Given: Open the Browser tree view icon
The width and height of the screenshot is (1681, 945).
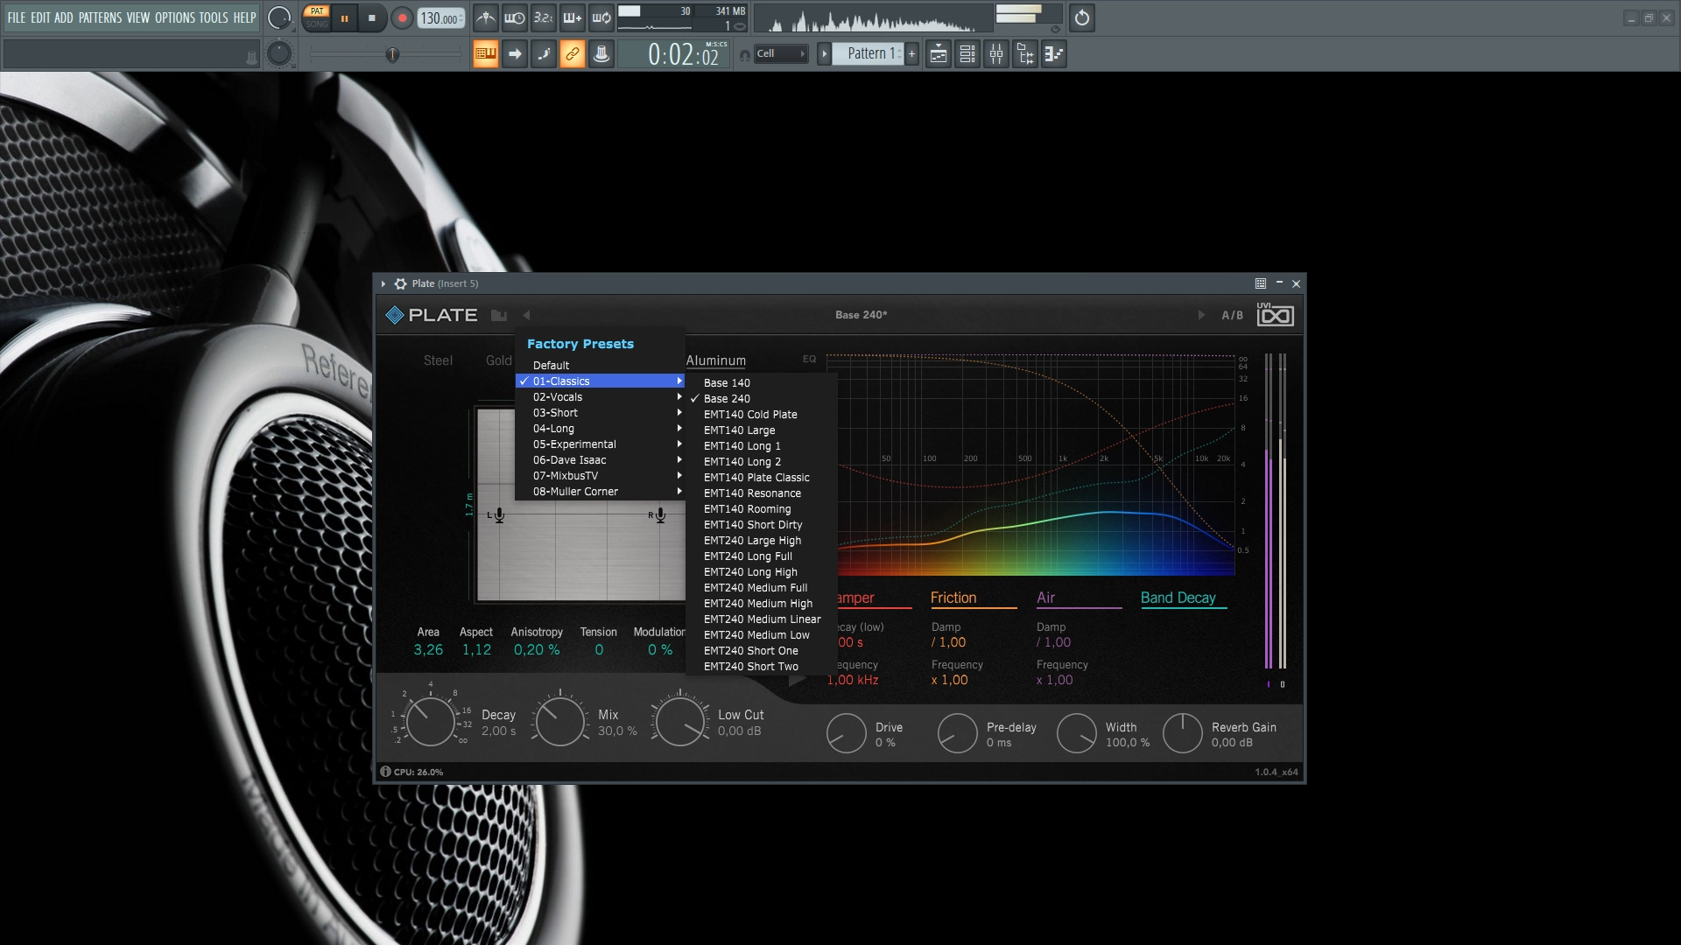Looking at the screenshot, I should (1025, 54).
